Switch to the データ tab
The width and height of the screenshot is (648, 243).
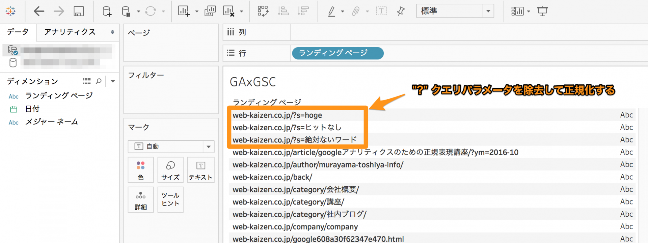[18, 32]
